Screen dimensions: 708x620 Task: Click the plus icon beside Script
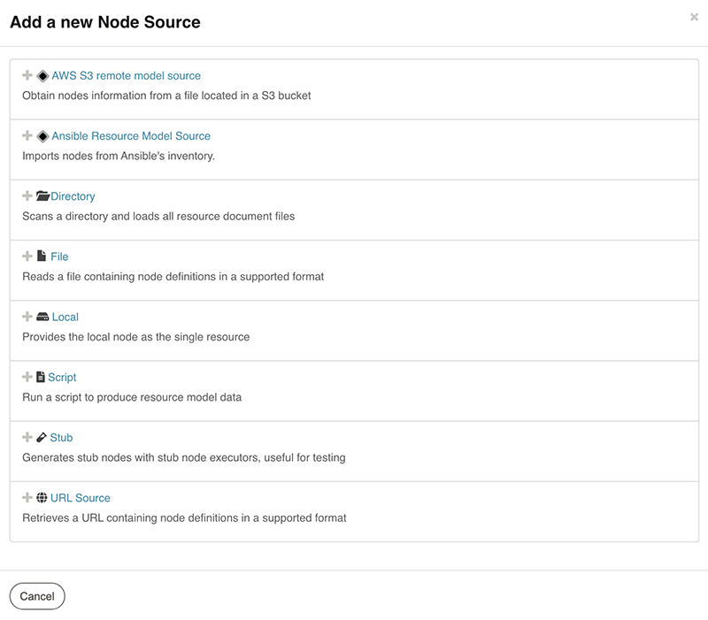(27, 377)
